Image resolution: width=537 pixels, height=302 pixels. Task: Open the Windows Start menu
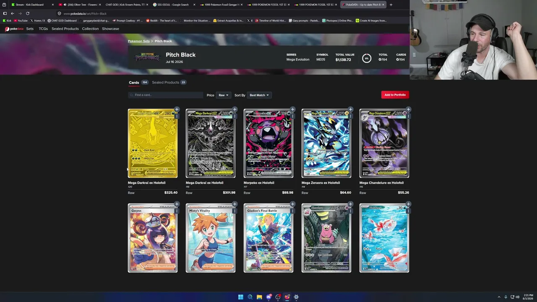[x=241, y=297]
